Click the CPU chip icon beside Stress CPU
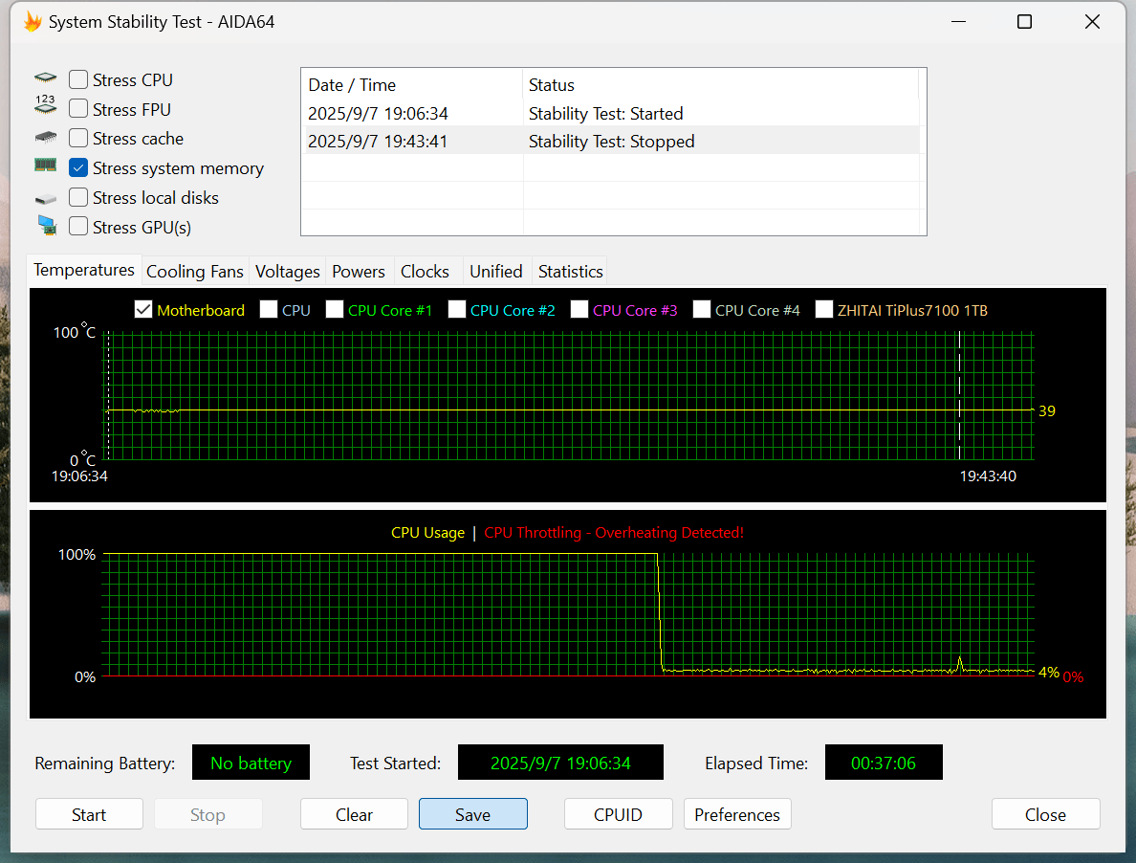The width and height of the screenshot is (1136, 863). [x=46, y=77]
